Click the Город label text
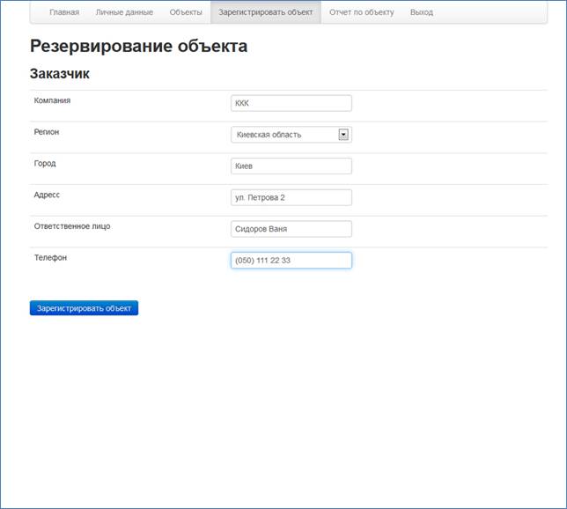The width and height of the screenshot is (567, 509). (x=45, y=164)
